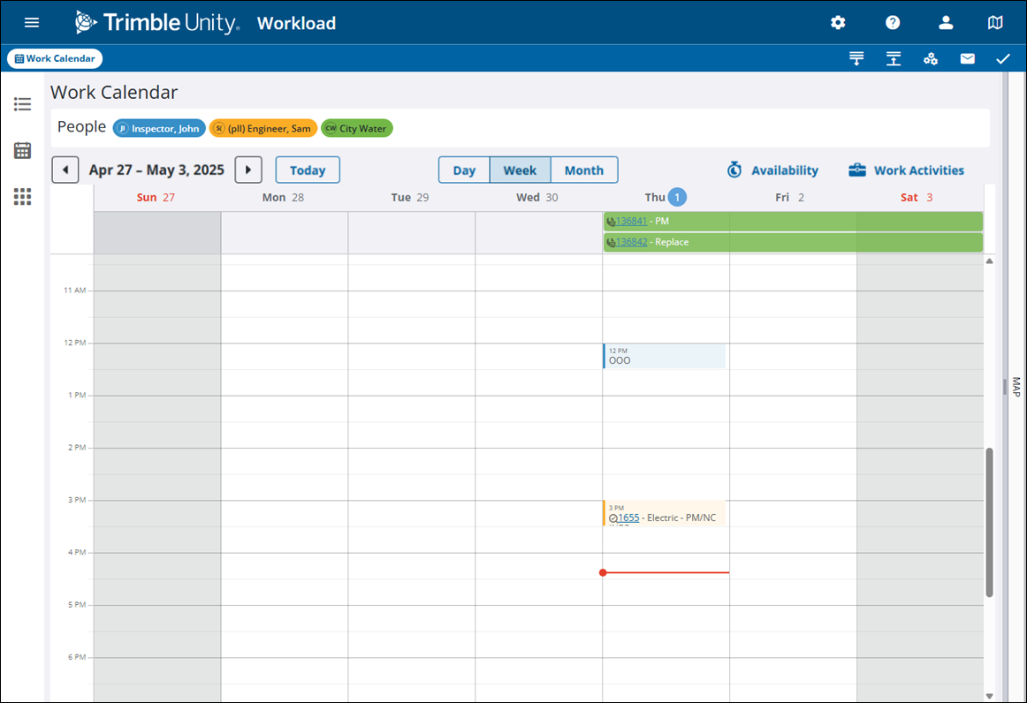This screenshot has height=703, width=1027.
Task: Click the envelope mail icon
Action: (x=968, y=59)
